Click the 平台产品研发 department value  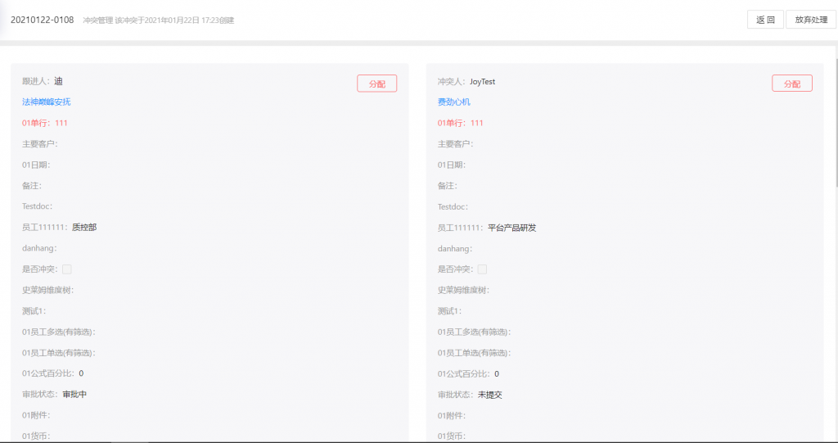pos(511,228)
